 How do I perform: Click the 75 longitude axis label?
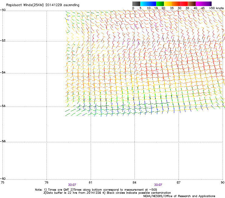click(2, 182)
